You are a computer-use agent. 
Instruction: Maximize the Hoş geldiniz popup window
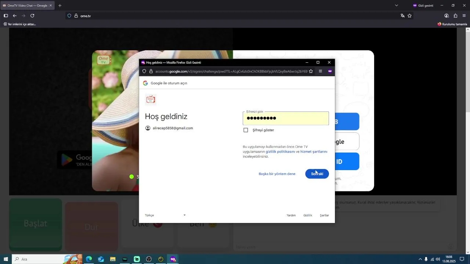pos(318,62)
